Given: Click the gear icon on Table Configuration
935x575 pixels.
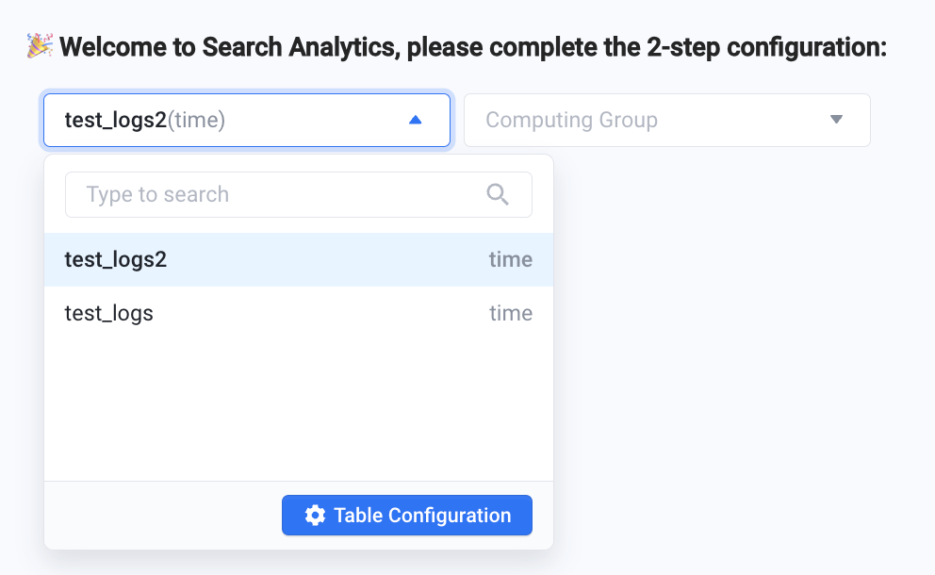Looking at the screenshot, I should (316, 516).
